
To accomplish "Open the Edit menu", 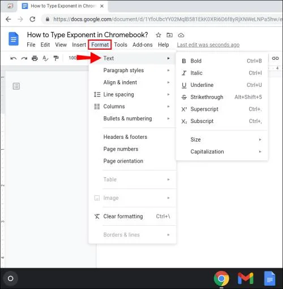I will click(x=45, y=45).
